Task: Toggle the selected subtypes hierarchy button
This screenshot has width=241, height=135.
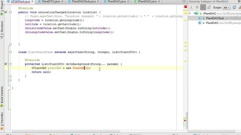Action: pos(203,7)
